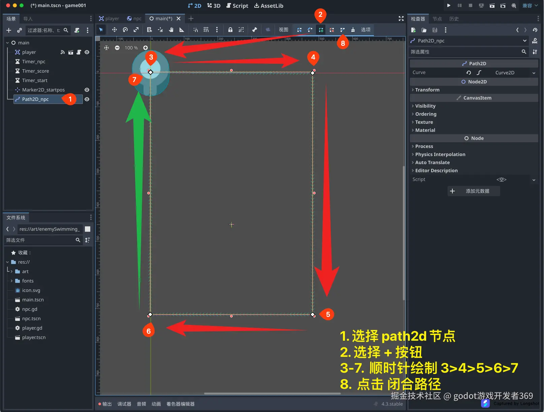544x412 pixels.
Task: Toggle grid snap in the toolbar
Action: (x=206, y=30)
